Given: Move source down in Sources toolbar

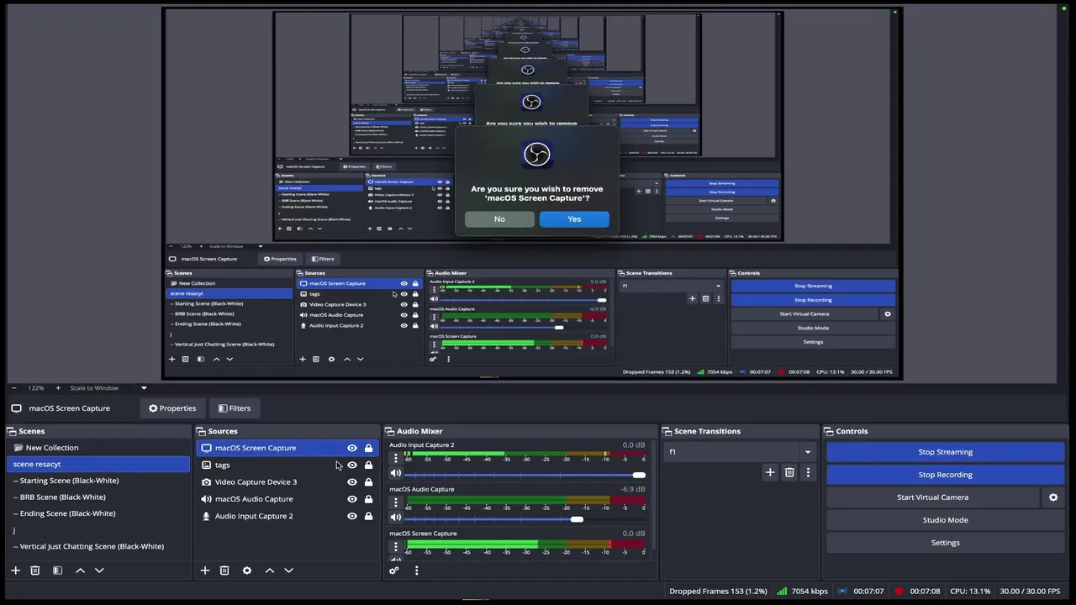Looking at the screenshot, I should 289,571.
